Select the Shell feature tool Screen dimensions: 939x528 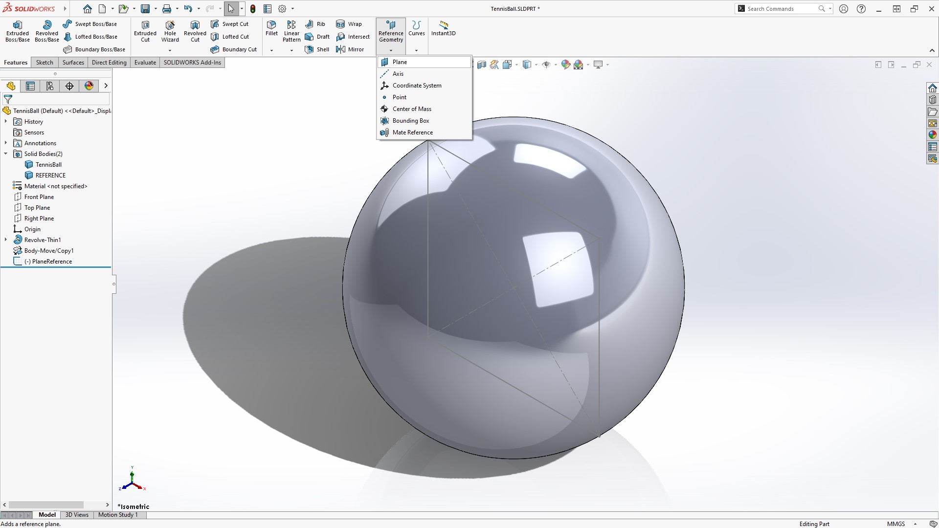[317, 49]
